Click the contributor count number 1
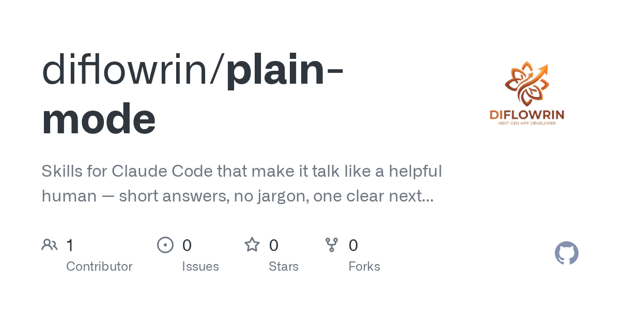 tap(70, 245)
